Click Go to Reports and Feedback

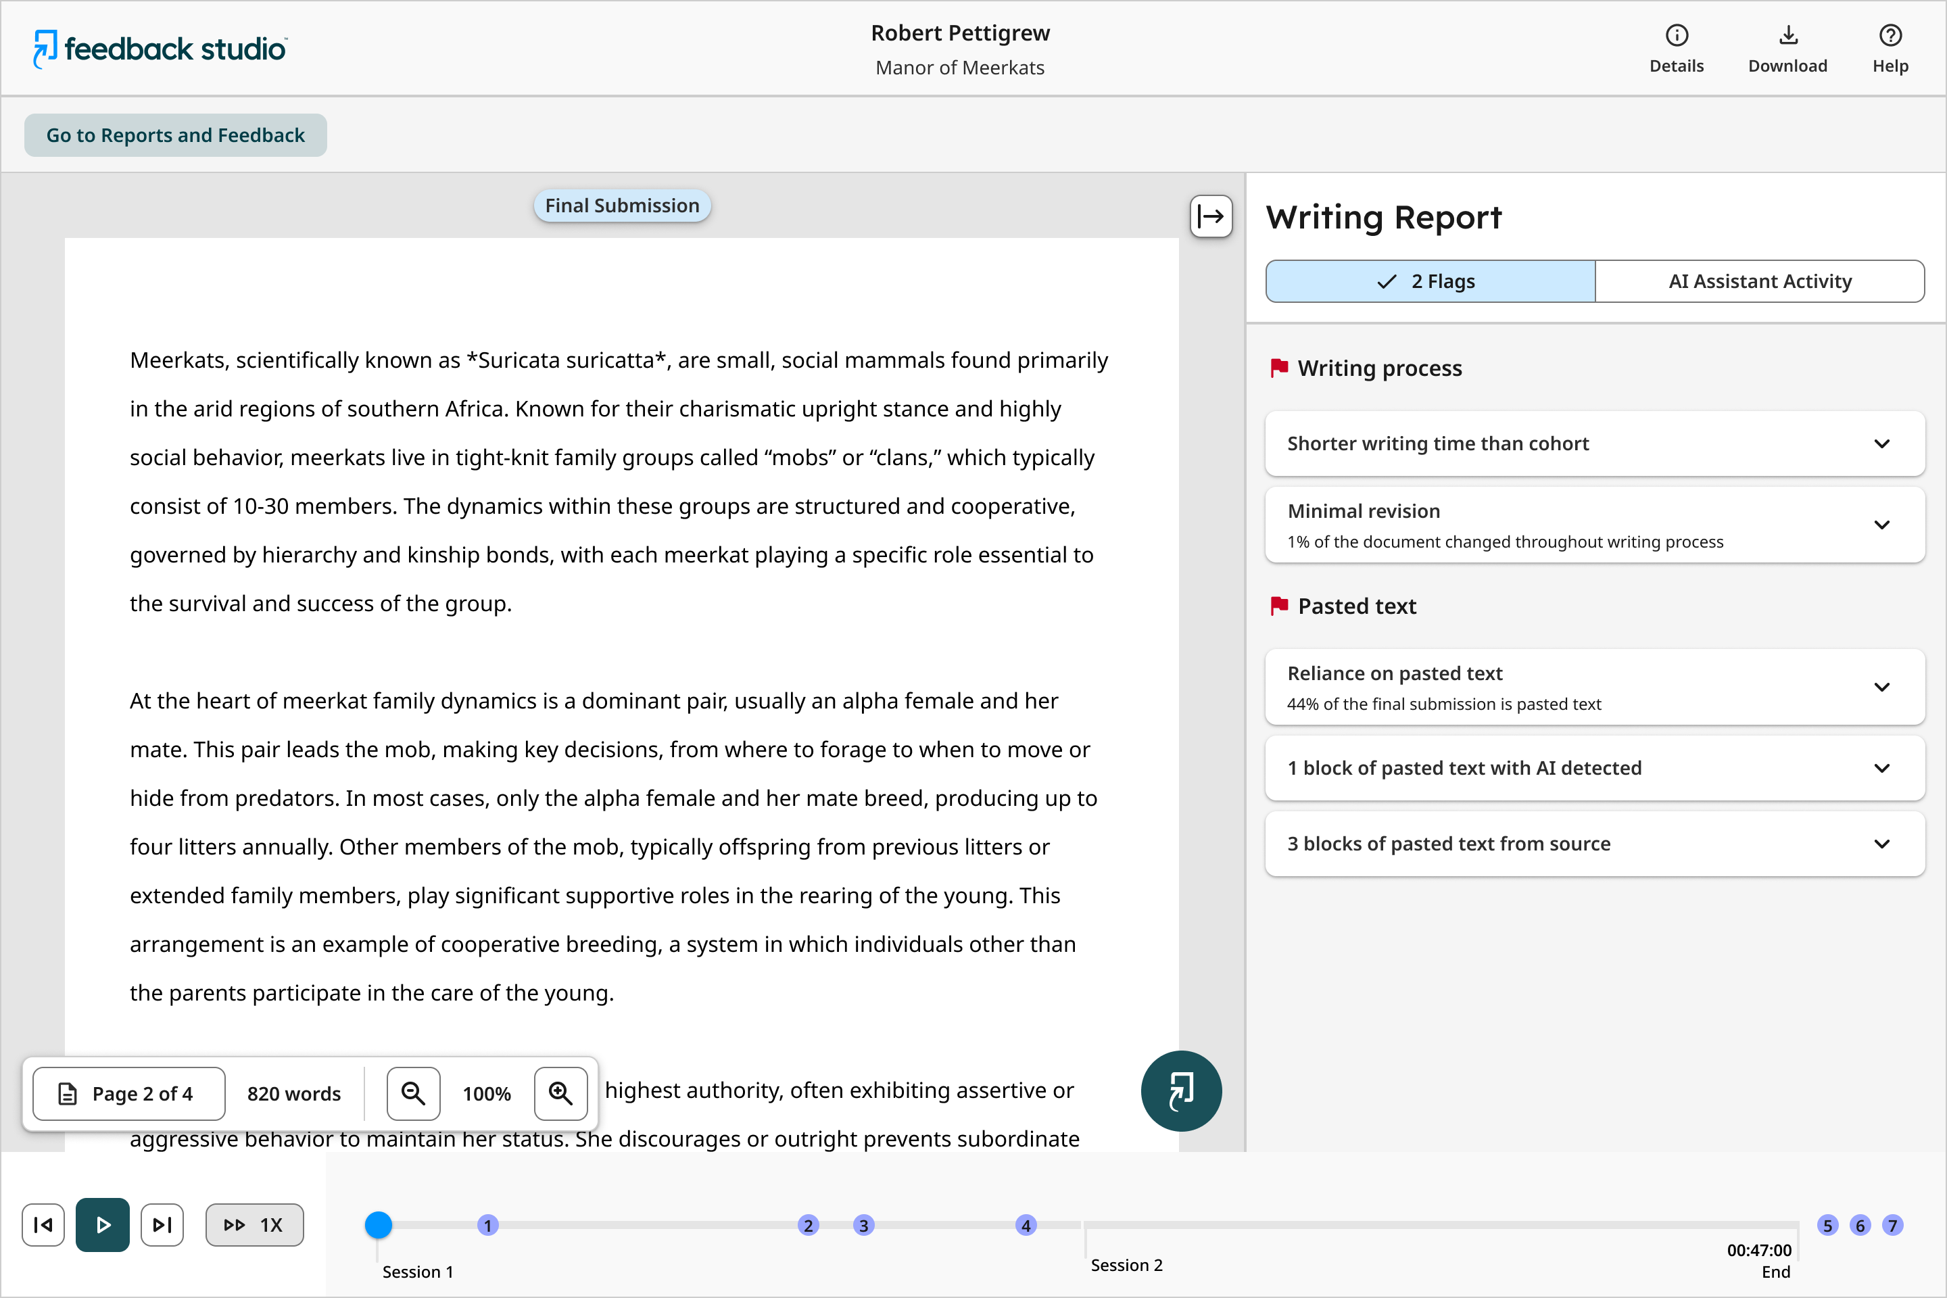(176, 135)
